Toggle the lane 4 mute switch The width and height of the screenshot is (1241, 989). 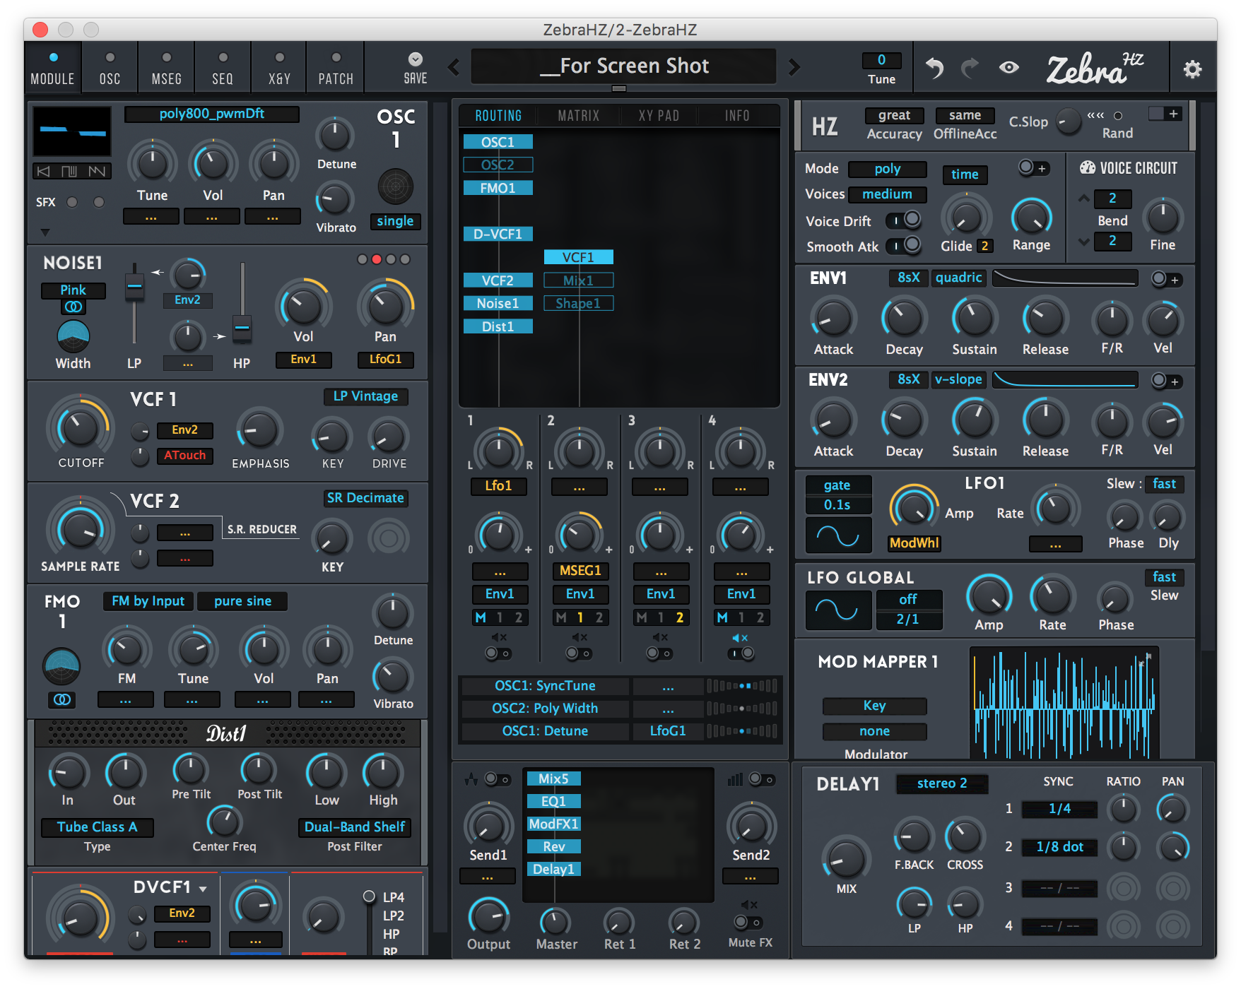click(x=741, y=654)
